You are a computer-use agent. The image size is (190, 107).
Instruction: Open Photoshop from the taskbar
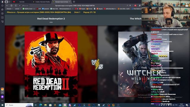[94, 105]
